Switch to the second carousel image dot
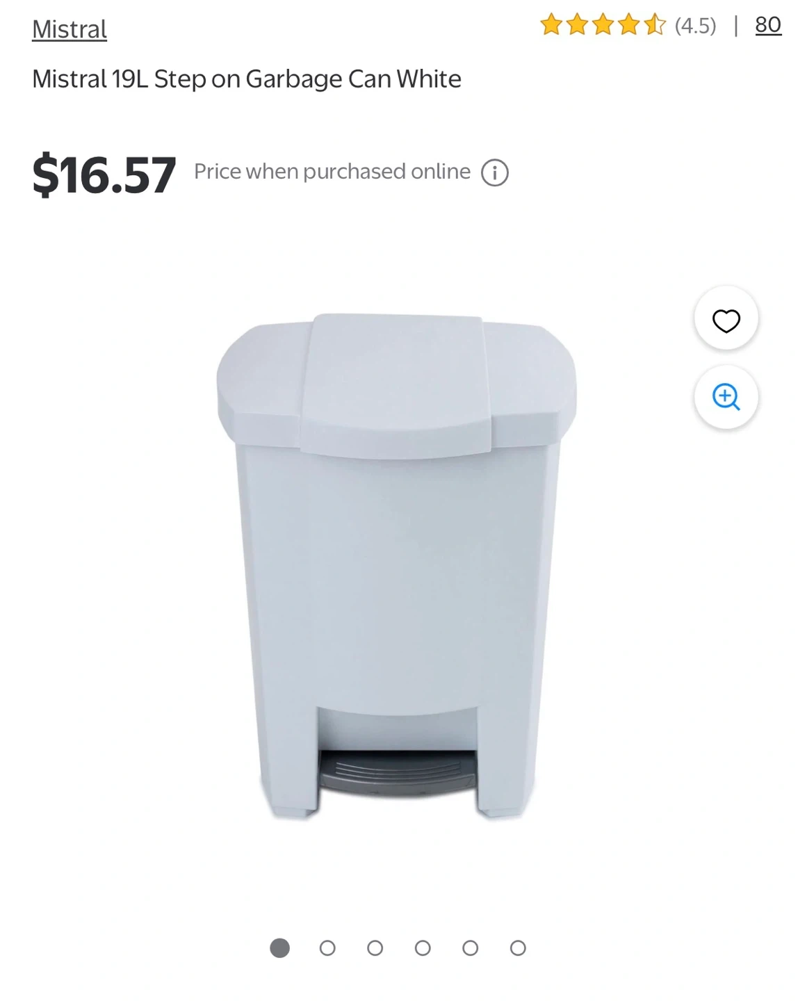The width and height of the screenshot is (798, 1001). click(327, 948)
